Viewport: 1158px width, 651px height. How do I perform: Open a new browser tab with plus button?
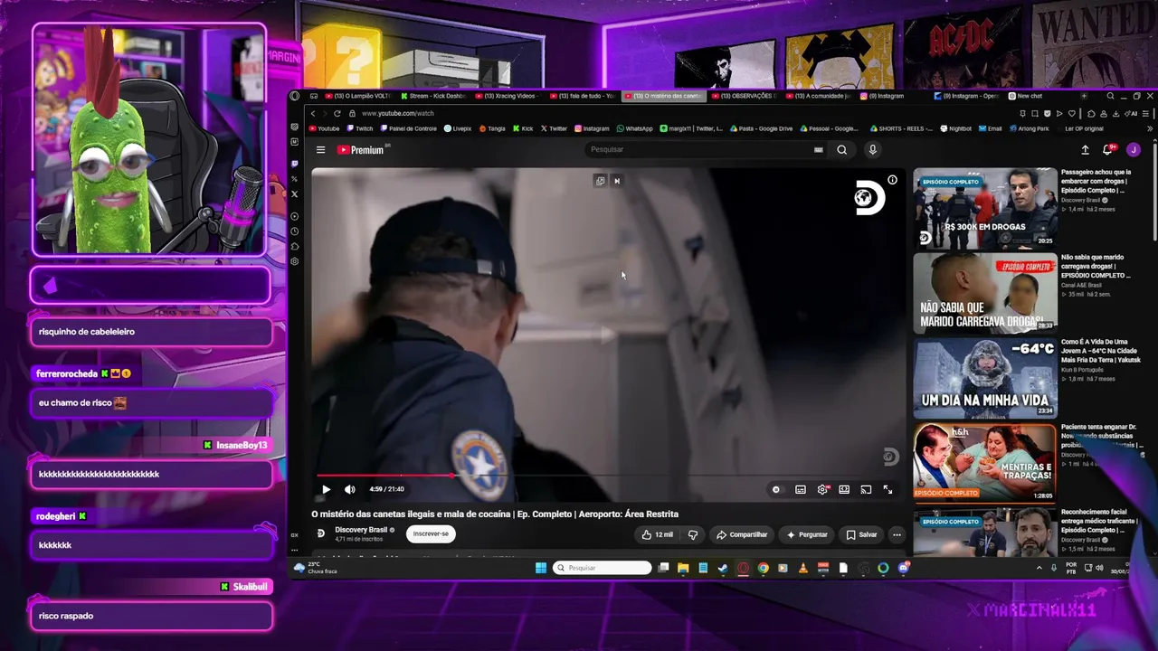[x=1084, y=96]
